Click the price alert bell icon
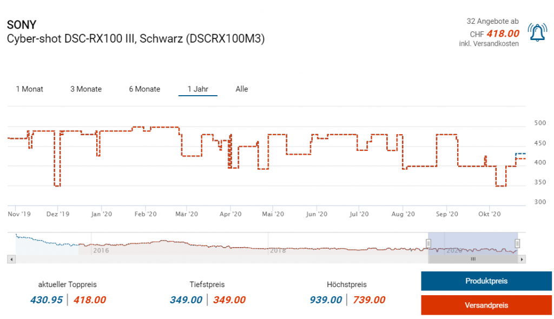 (537, 32)
